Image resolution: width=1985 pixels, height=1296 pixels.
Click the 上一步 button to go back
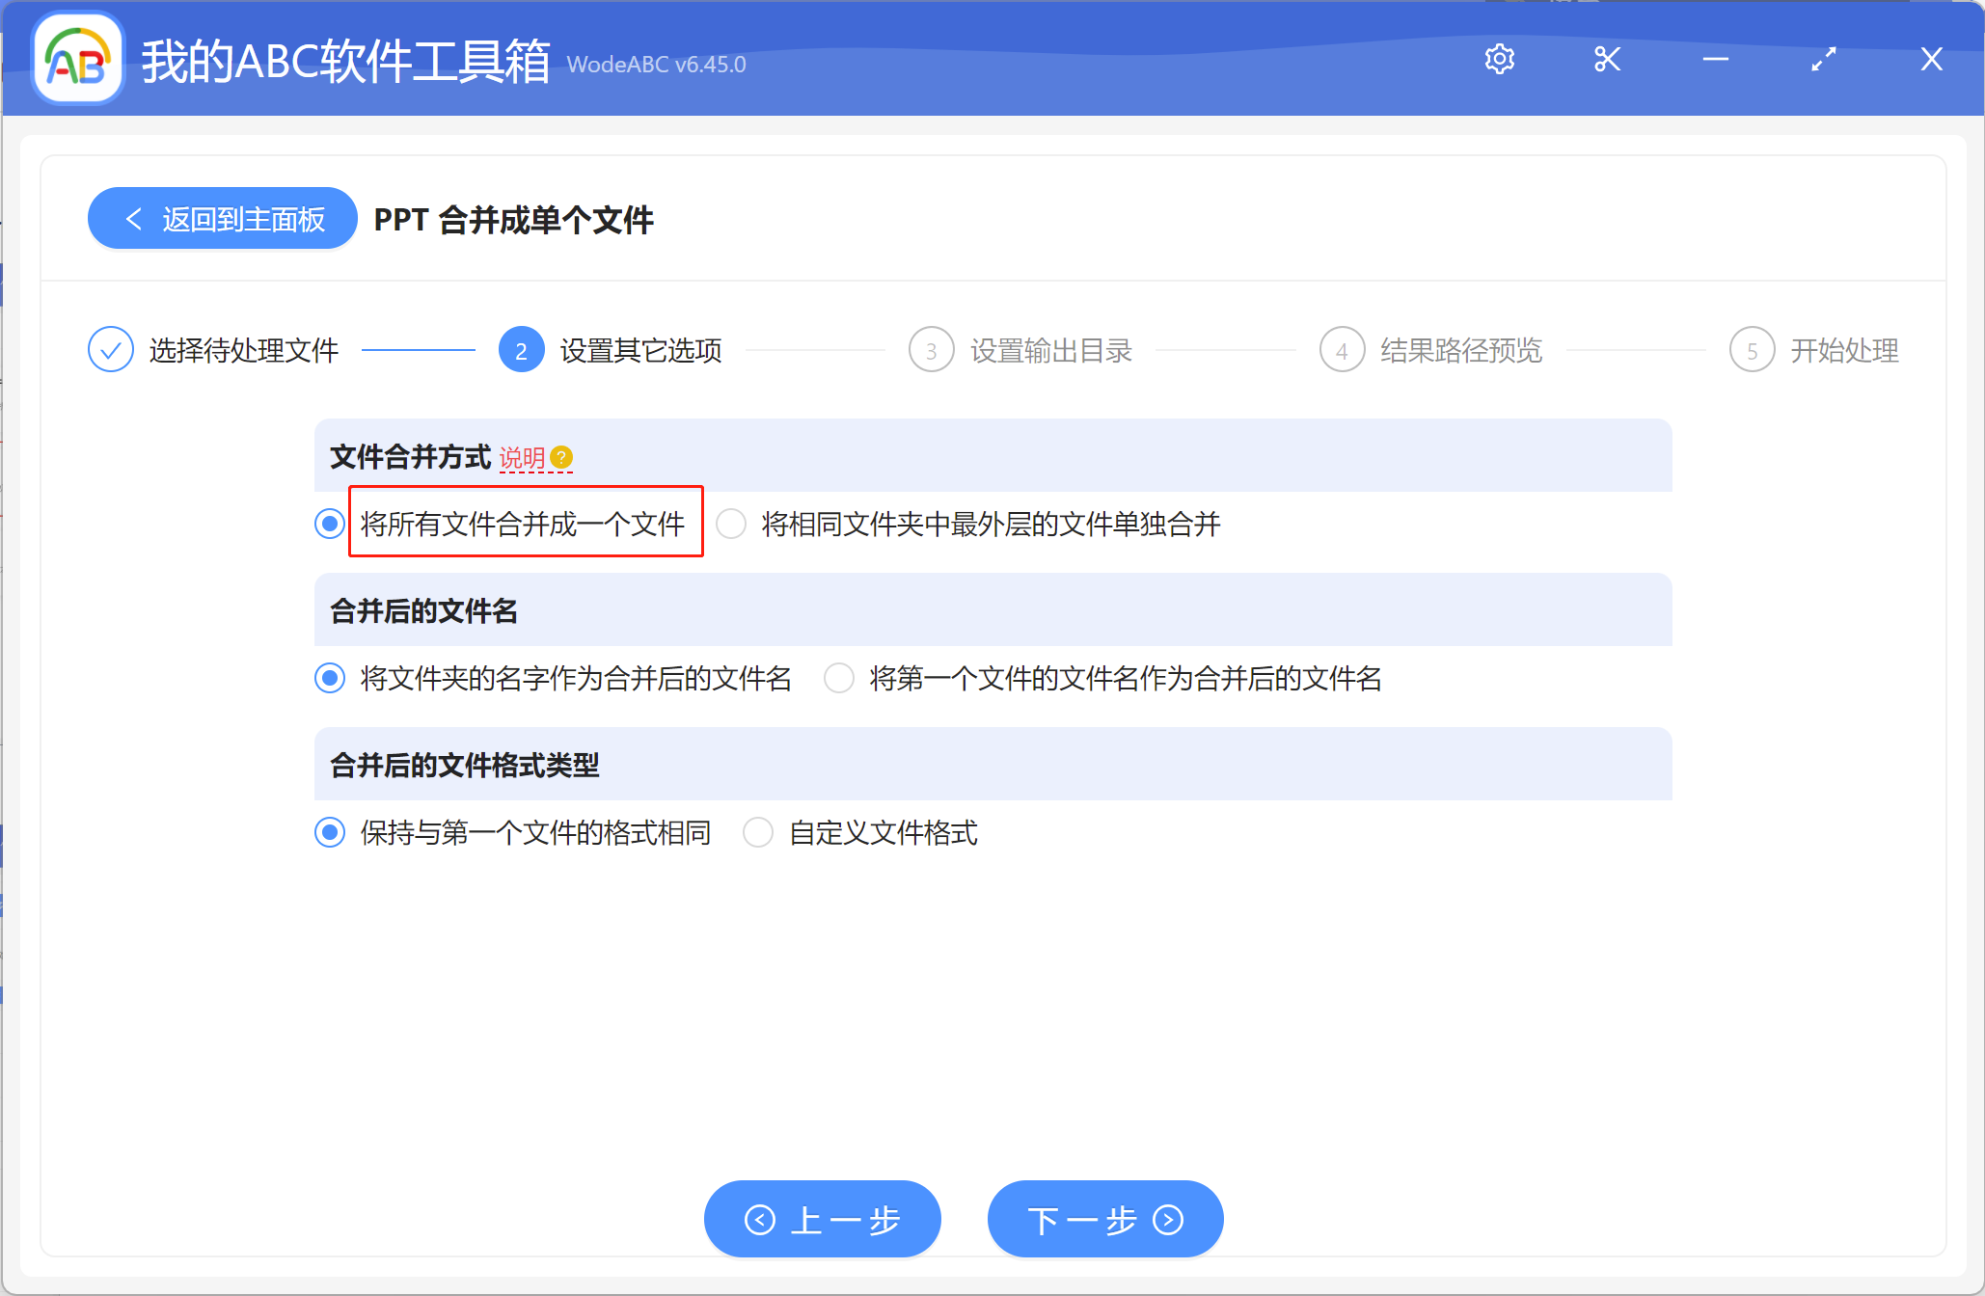point(822,1219)
